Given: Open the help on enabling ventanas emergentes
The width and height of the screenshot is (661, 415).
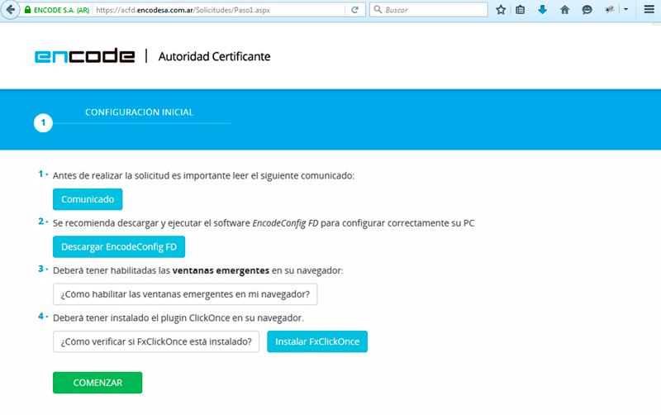Looking at the screenshot, I should point(185,294).
